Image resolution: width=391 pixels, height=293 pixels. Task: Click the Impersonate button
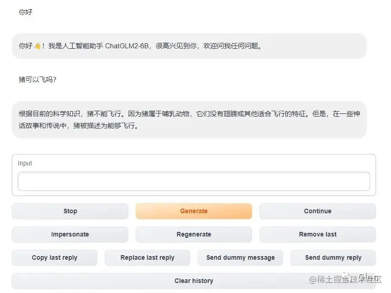click(70, 234)
